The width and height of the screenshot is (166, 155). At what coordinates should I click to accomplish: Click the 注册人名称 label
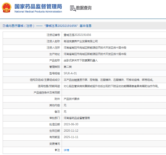[53, 41]
